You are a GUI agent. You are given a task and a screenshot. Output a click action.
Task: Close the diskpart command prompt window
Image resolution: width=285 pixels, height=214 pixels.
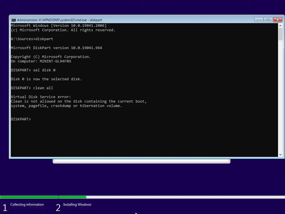point(277,20)
